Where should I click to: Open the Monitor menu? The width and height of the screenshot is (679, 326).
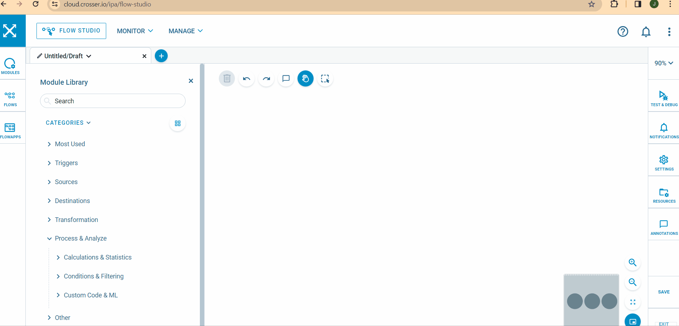pos(135,31)
